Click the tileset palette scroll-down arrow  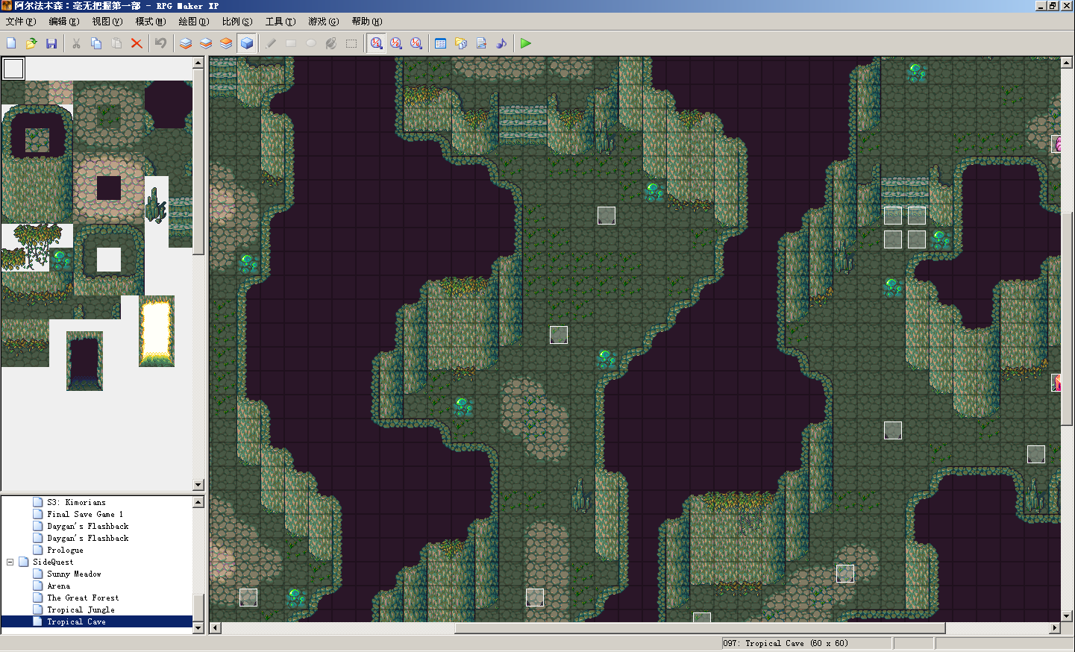pos(198,485)
